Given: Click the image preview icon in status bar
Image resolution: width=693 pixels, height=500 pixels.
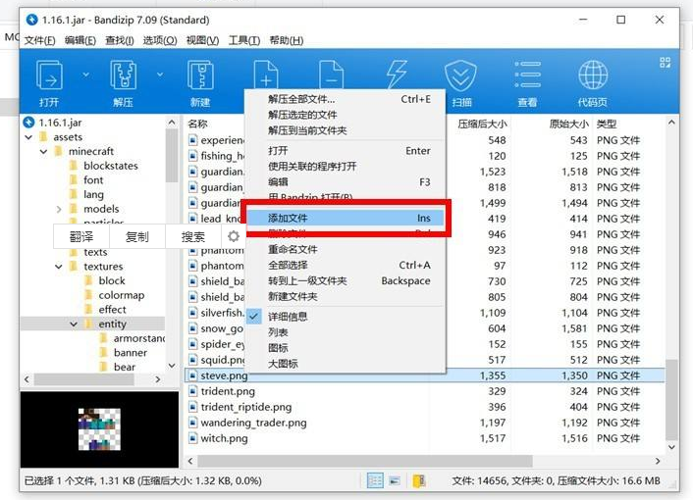Looking at the screenshot, I should pos(395,480).
